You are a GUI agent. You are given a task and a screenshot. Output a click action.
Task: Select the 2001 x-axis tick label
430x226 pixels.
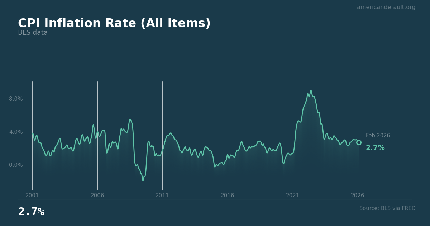click(32, 196)
